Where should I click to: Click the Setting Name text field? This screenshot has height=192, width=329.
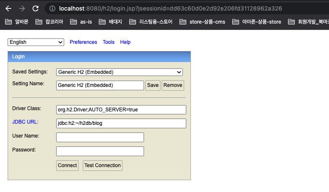click(100, 85)
